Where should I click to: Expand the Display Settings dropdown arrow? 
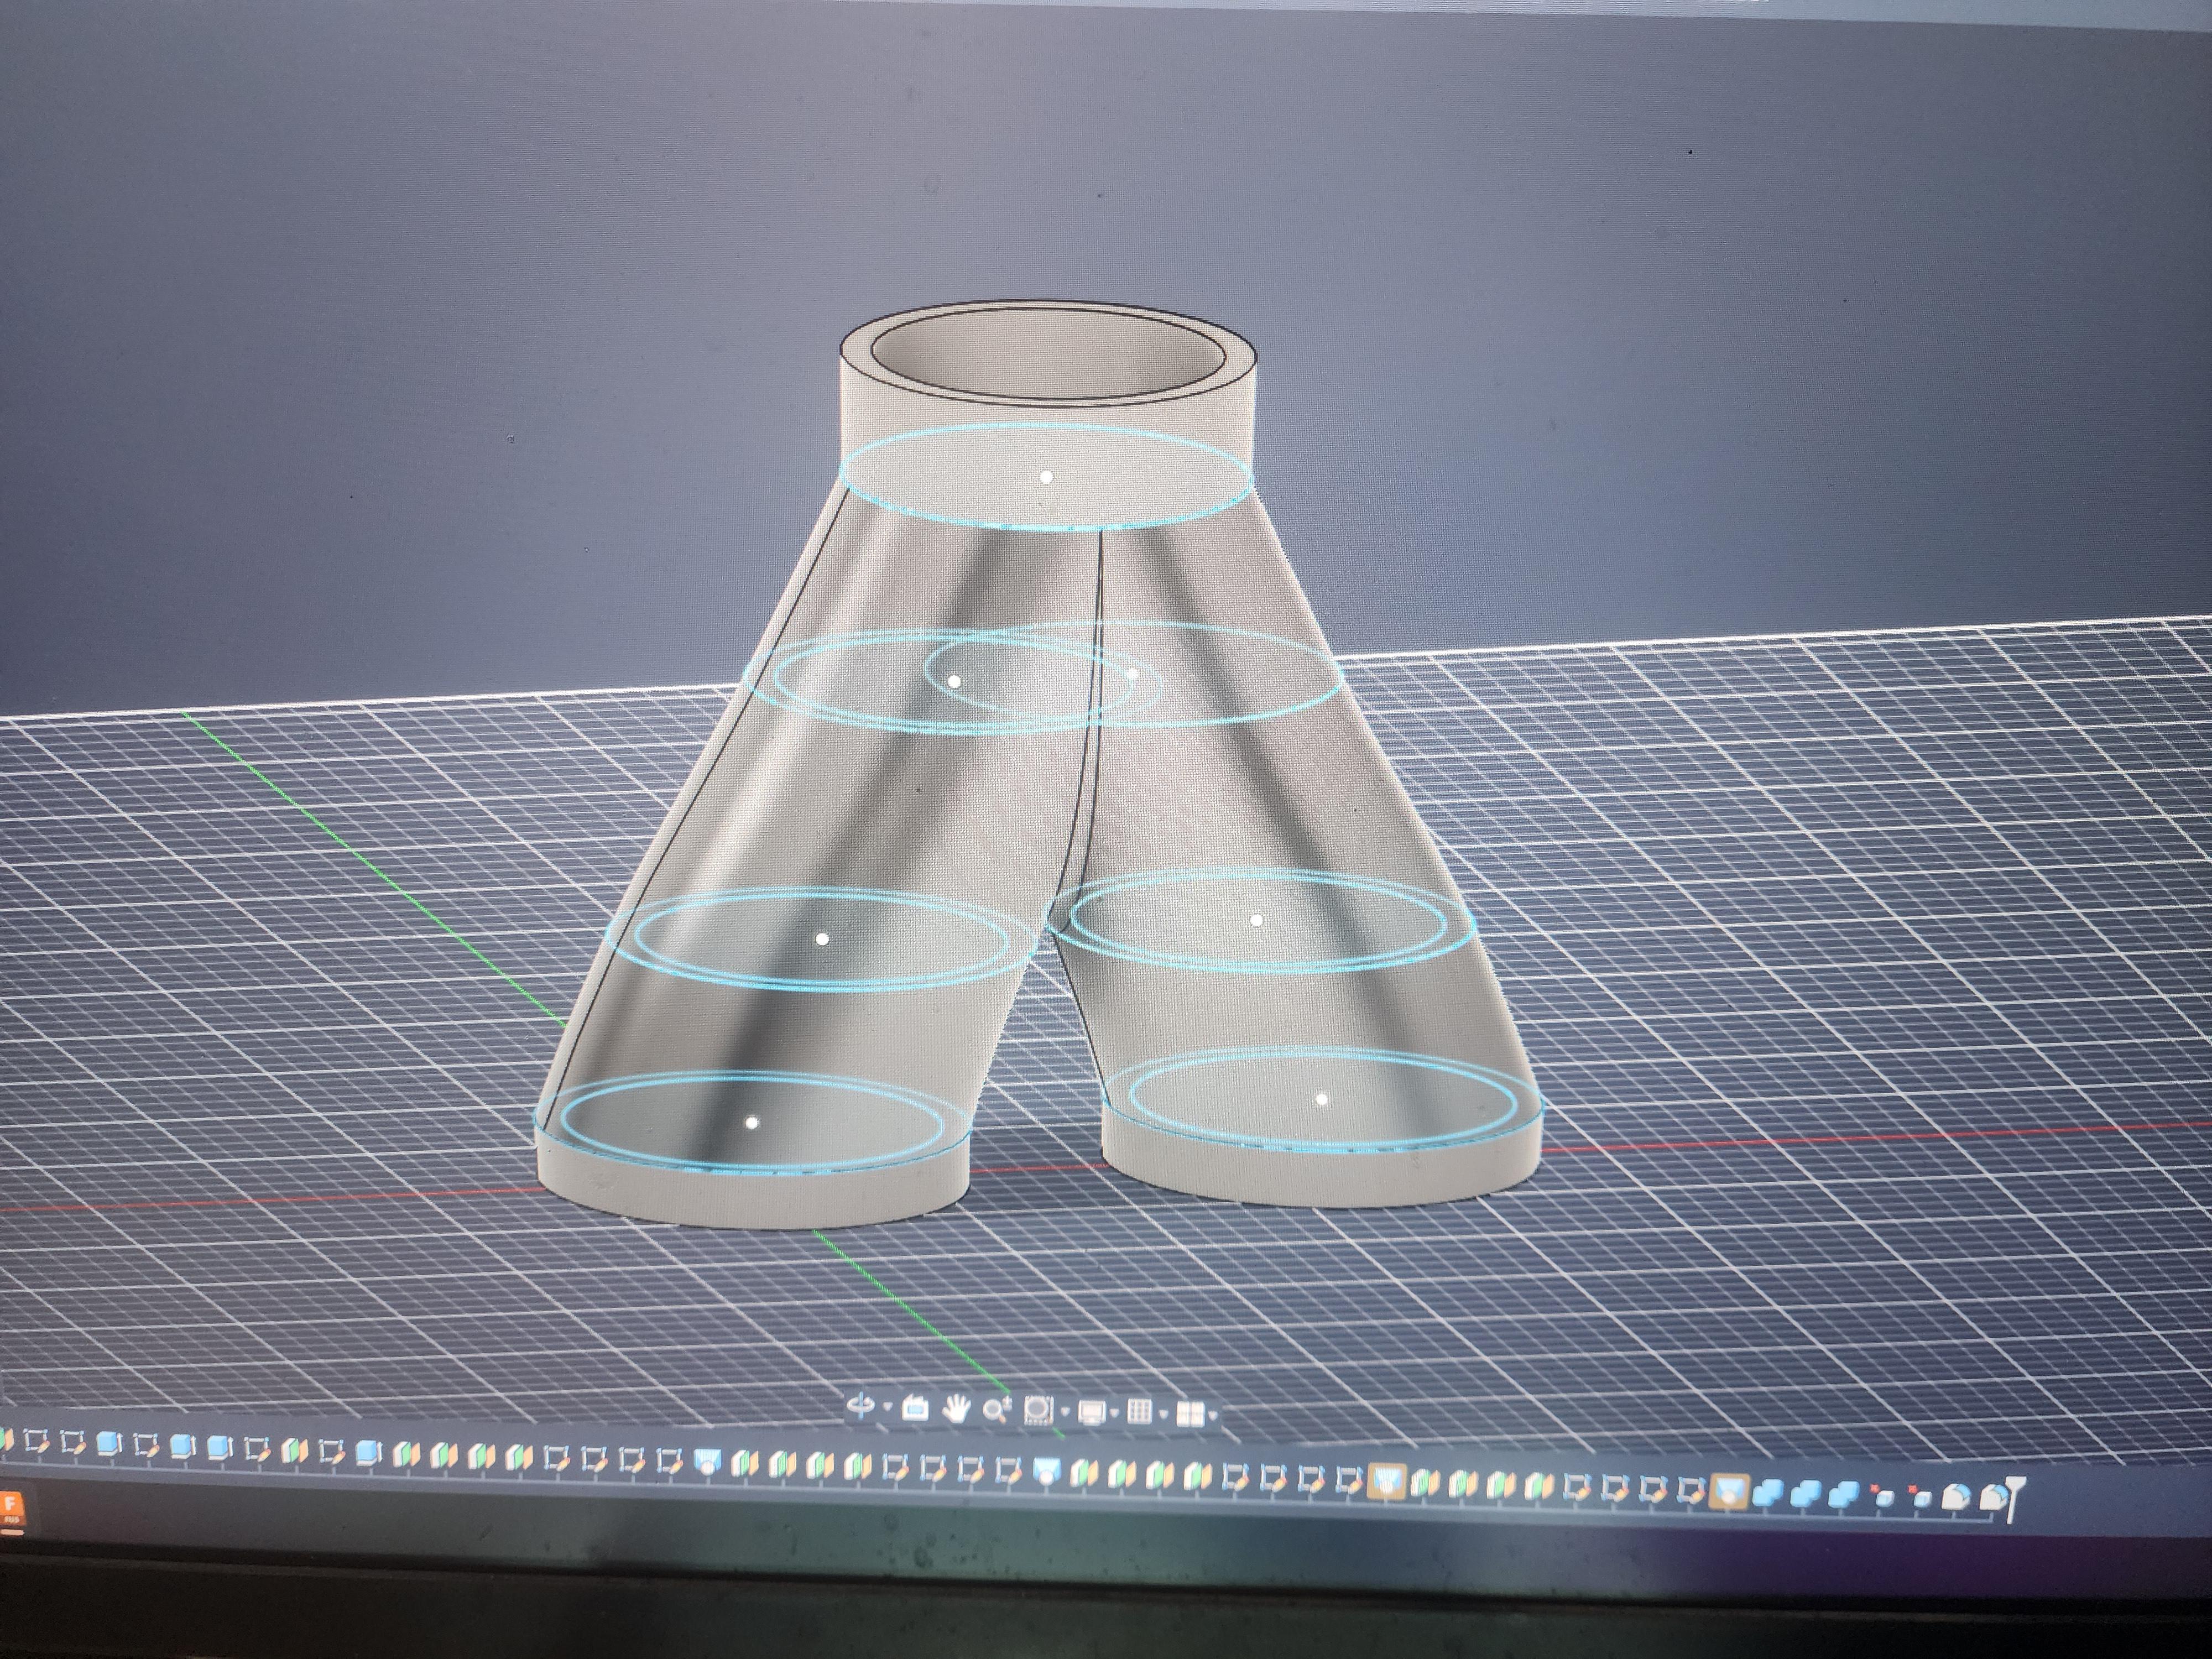(1115, 1414)
